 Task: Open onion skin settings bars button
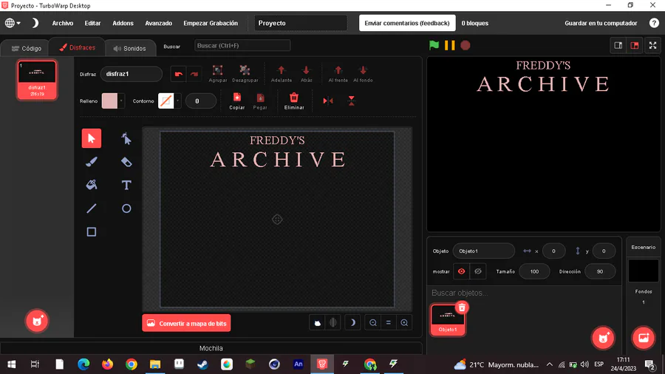(333, 323)
